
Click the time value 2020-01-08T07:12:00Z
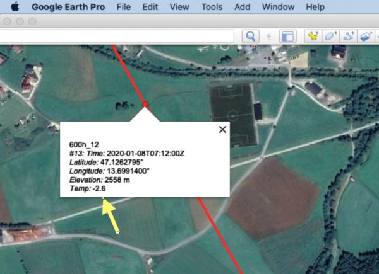pyautogui.click(x=146, y=154)
